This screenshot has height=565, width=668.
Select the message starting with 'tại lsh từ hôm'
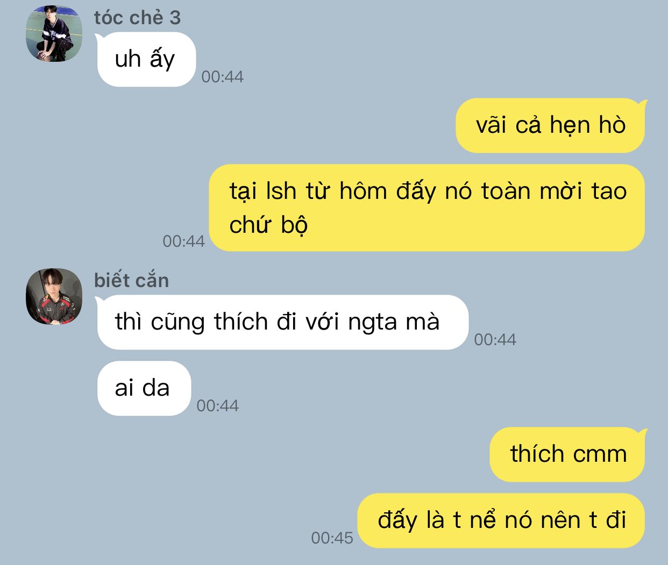427,208
